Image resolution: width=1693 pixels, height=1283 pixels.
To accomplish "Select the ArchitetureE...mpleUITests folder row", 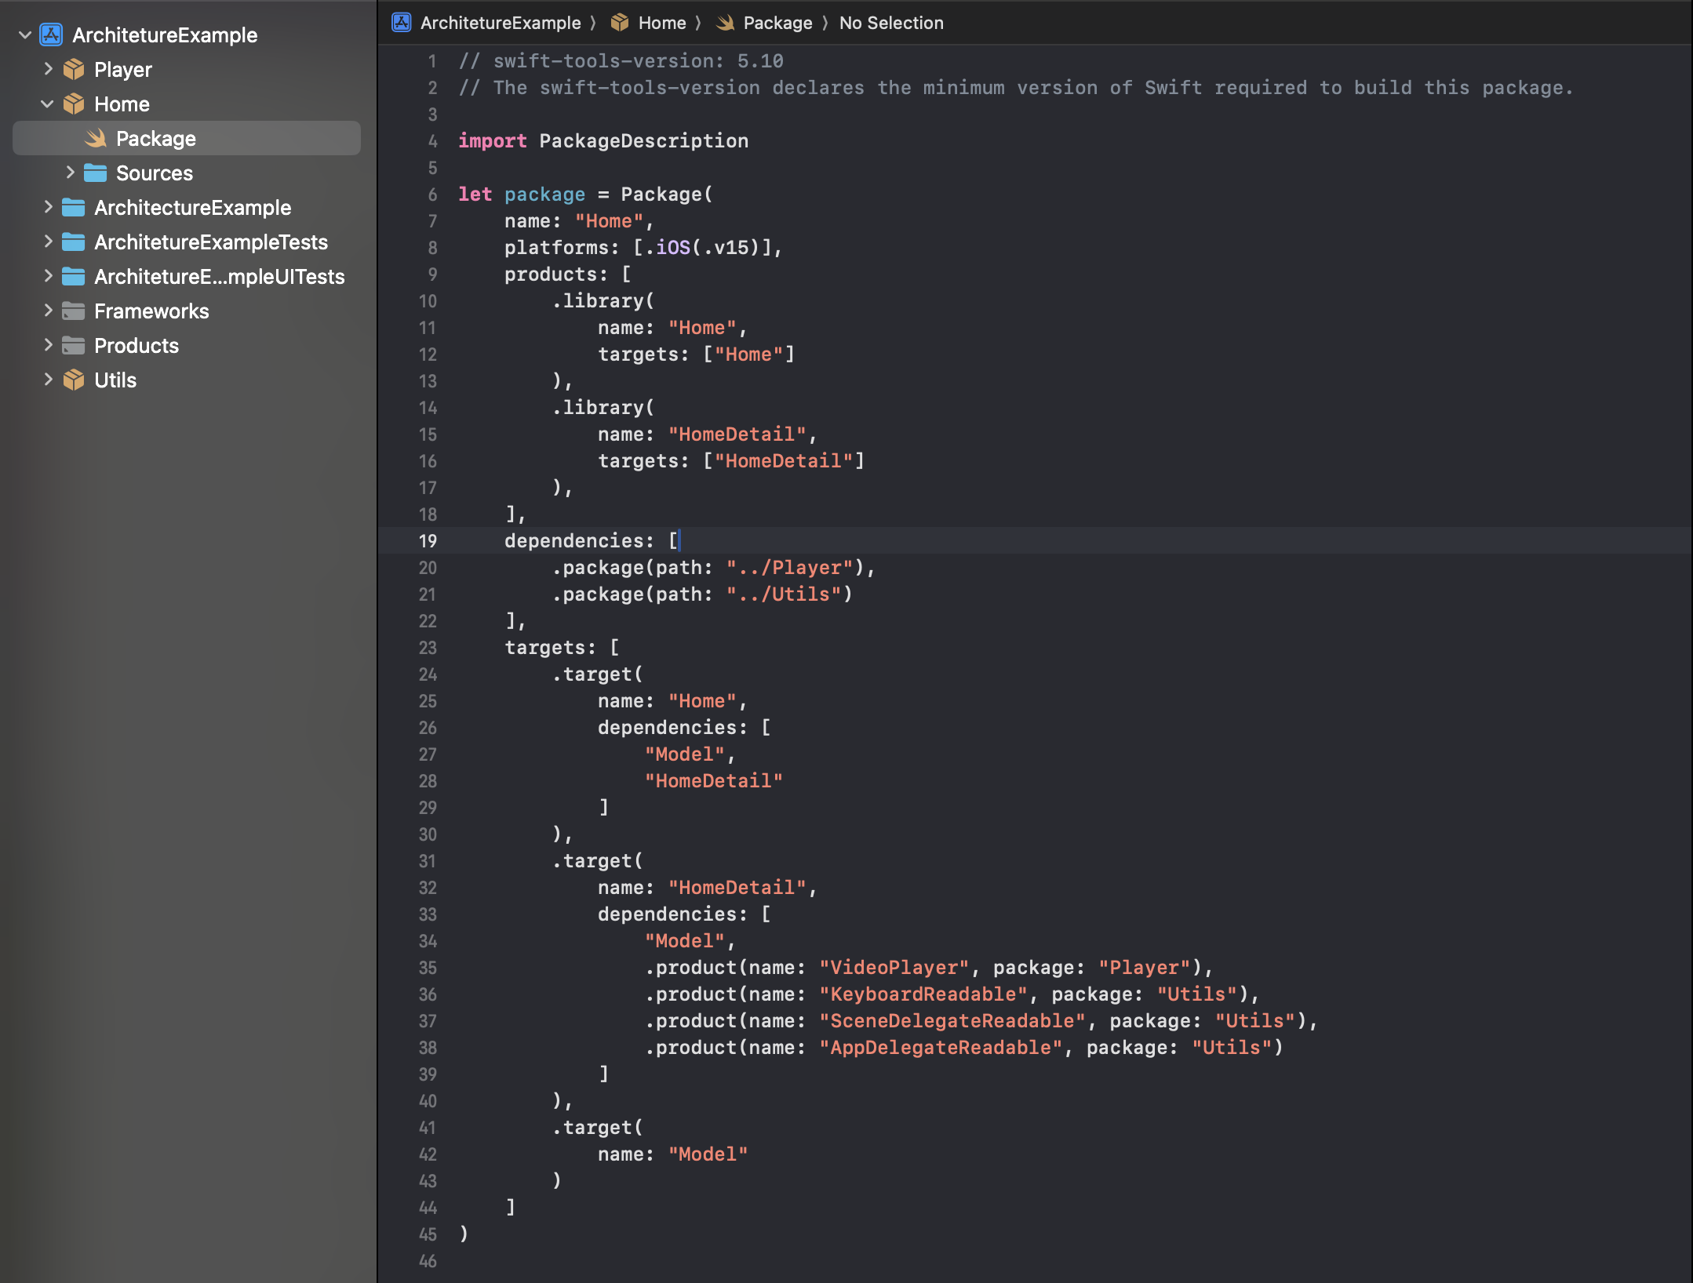I will (x=218, y=276).
